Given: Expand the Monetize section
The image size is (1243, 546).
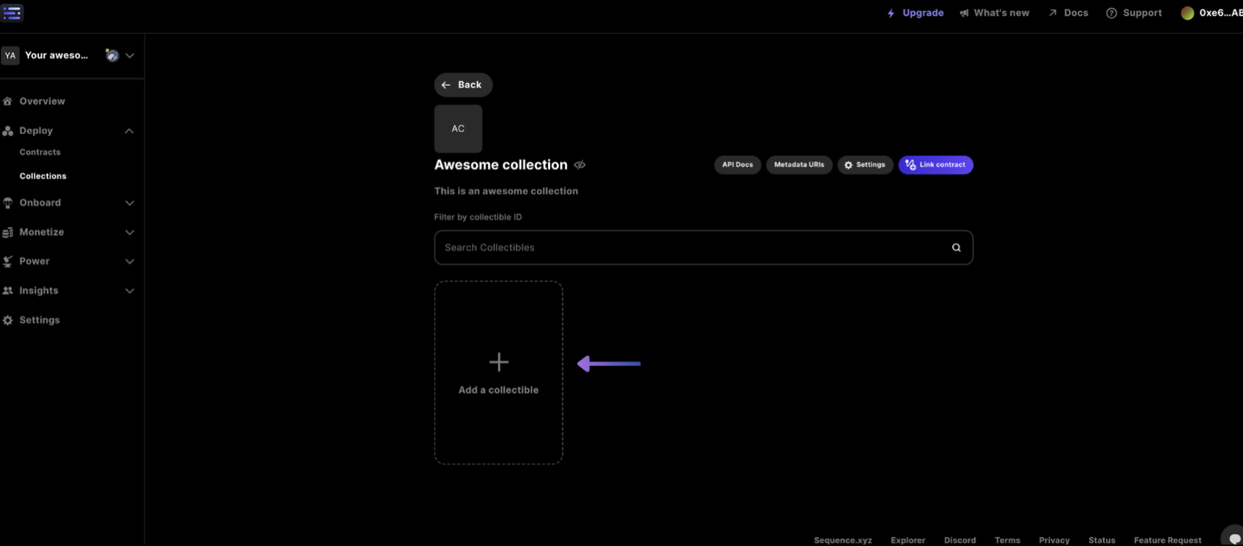Looking at the screenshot, I should click(129, 232).
